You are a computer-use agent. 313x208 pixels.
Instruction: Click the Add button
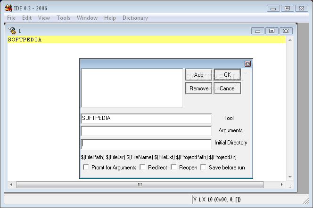coord(198,75)
